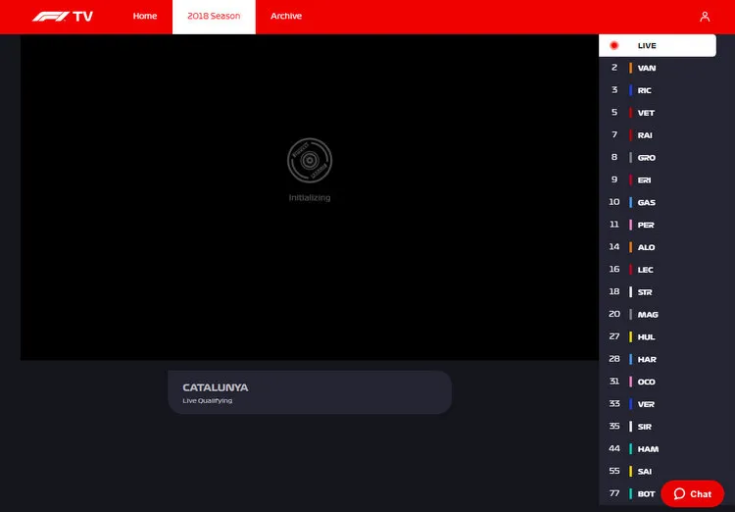Select HUL onboard camera, number 27

pyautogui.click(x=658, y=337)
